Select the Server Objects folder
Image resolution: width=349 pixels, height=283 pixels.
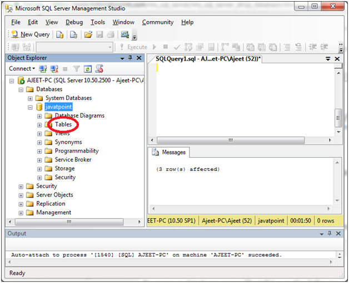(x=54, y=195)
